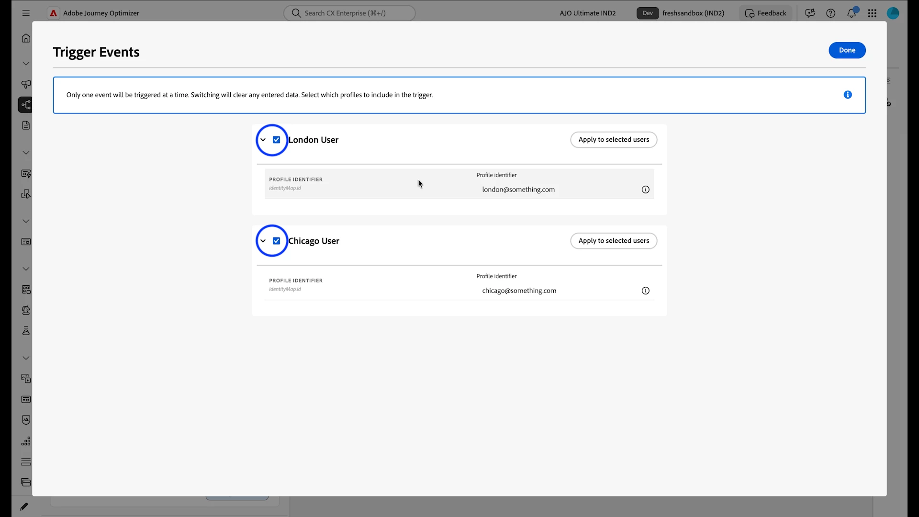Open the Campaigns megaphone icon
Screen dimensions: 919x517
click(x=26, y=84)
